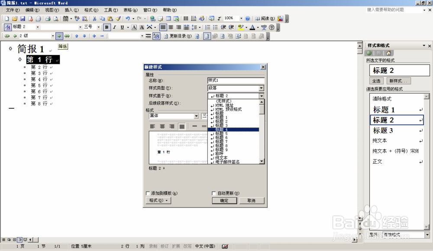Toggle bold formatting on the toolbar
Image resolution: width=433 pixels, height=251 pixels.
coord(106,27)
